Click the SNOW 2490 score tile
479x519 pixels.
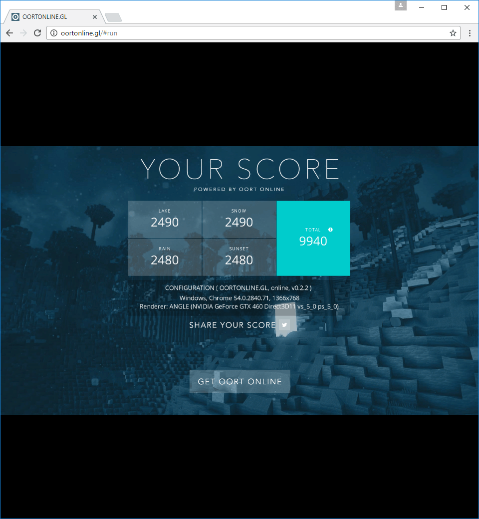click(239, 219)
